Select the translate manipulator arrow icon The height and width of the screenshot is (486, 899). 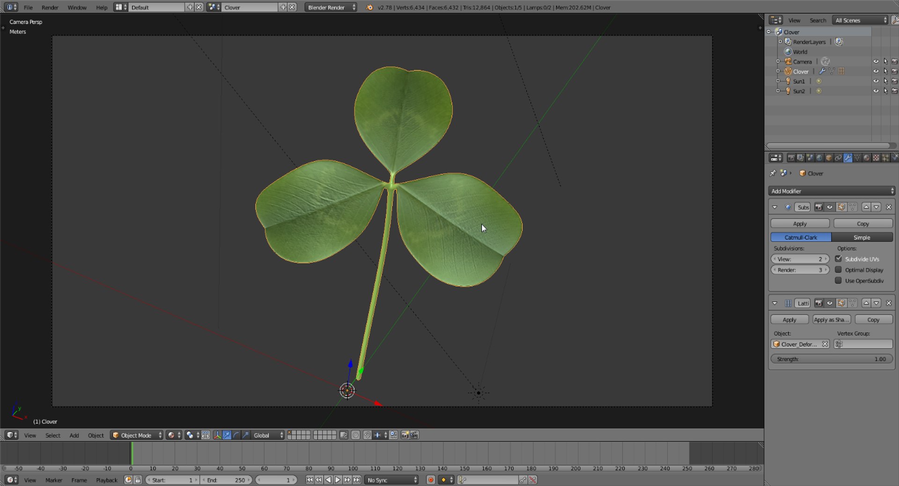227,435
